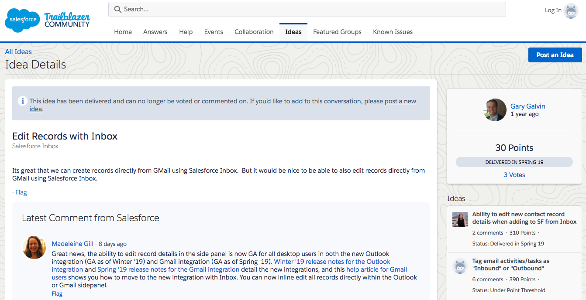
Task: Select the Ideas tab
Action: tap(293, 32)
